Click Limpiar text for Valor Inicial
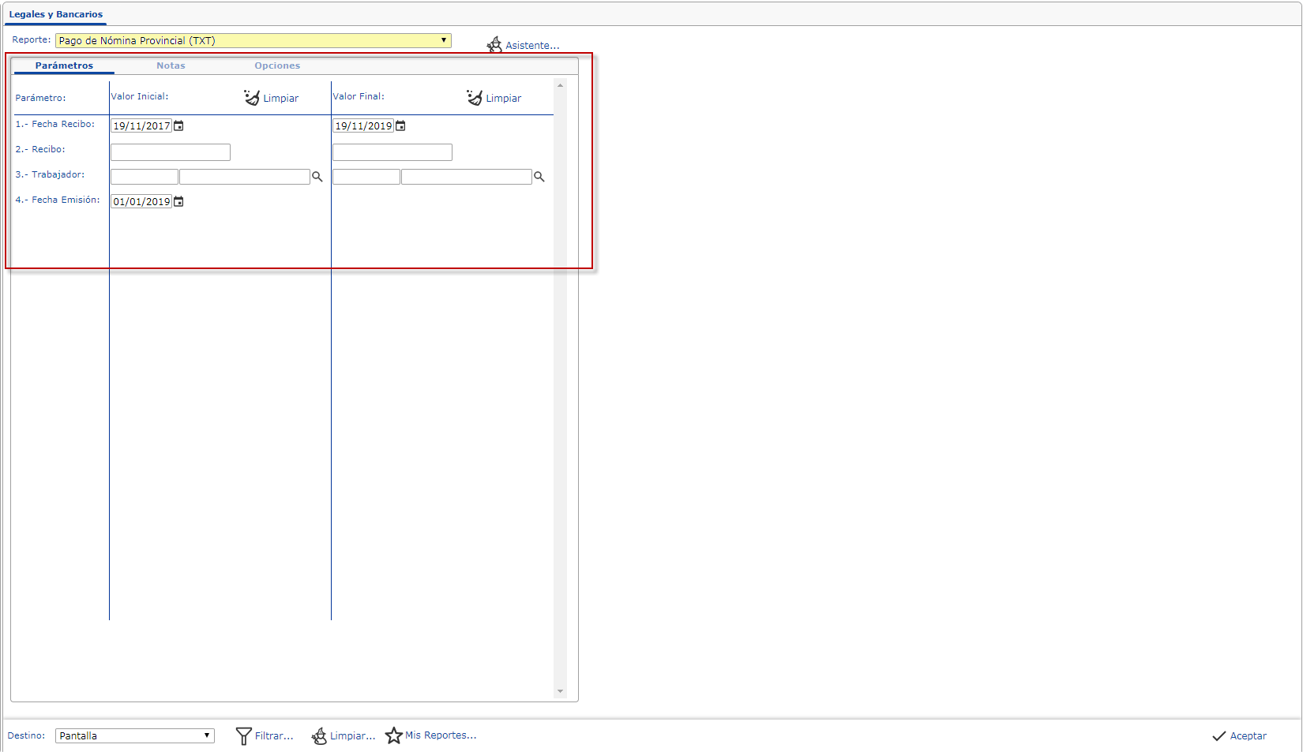Viewport: 1303px width, 752px height. pyautogui.click(x=281, y=99)
